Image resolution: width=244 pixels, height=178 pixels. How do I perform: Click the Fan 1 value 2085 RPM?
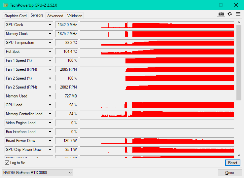(67, 69)
